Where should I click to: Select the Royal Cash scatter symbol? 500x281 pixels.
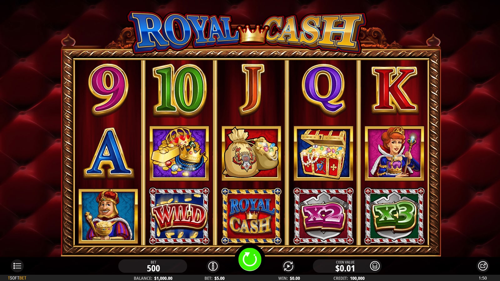point(251,216)
